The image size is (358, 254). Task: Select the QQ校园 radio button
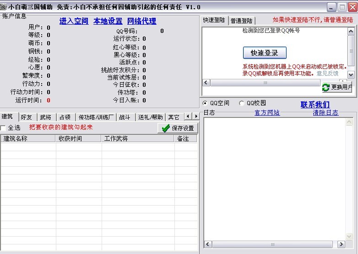pyautogui.click(x=242, y=103)
